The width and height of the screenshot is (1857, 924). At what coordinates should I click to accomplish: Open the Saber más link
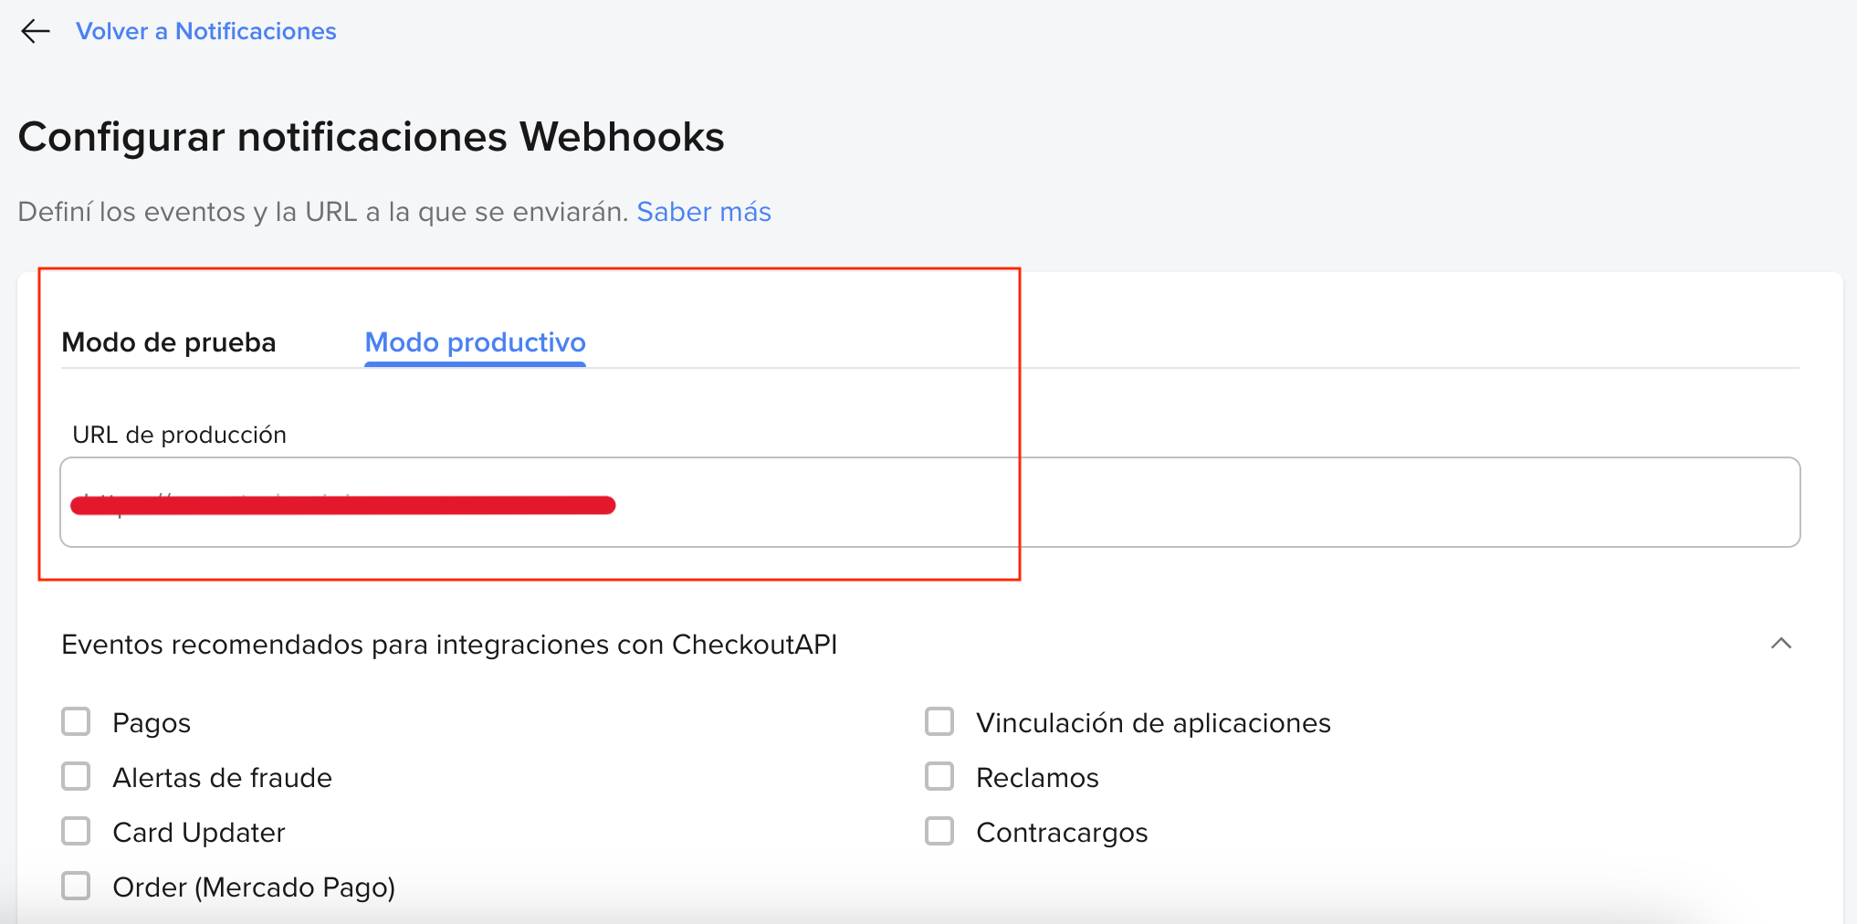tap(703, 211)
